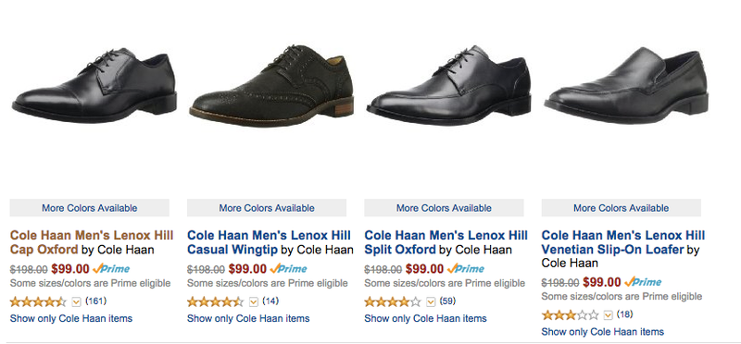Open the 59 reviews count link
Screen dimensions: 741x344
click(447, 301)
